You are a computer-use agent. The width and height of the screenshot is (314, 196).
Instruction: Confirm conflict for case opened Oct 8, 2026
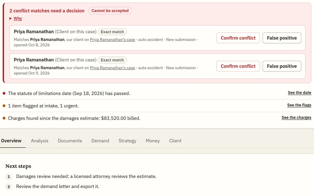pos(238,38)
